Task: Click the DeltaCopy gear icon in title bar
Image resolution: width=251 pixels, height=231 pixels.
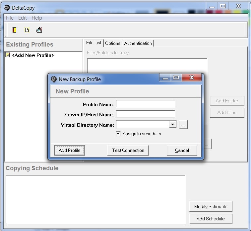Action: (7, 8)
